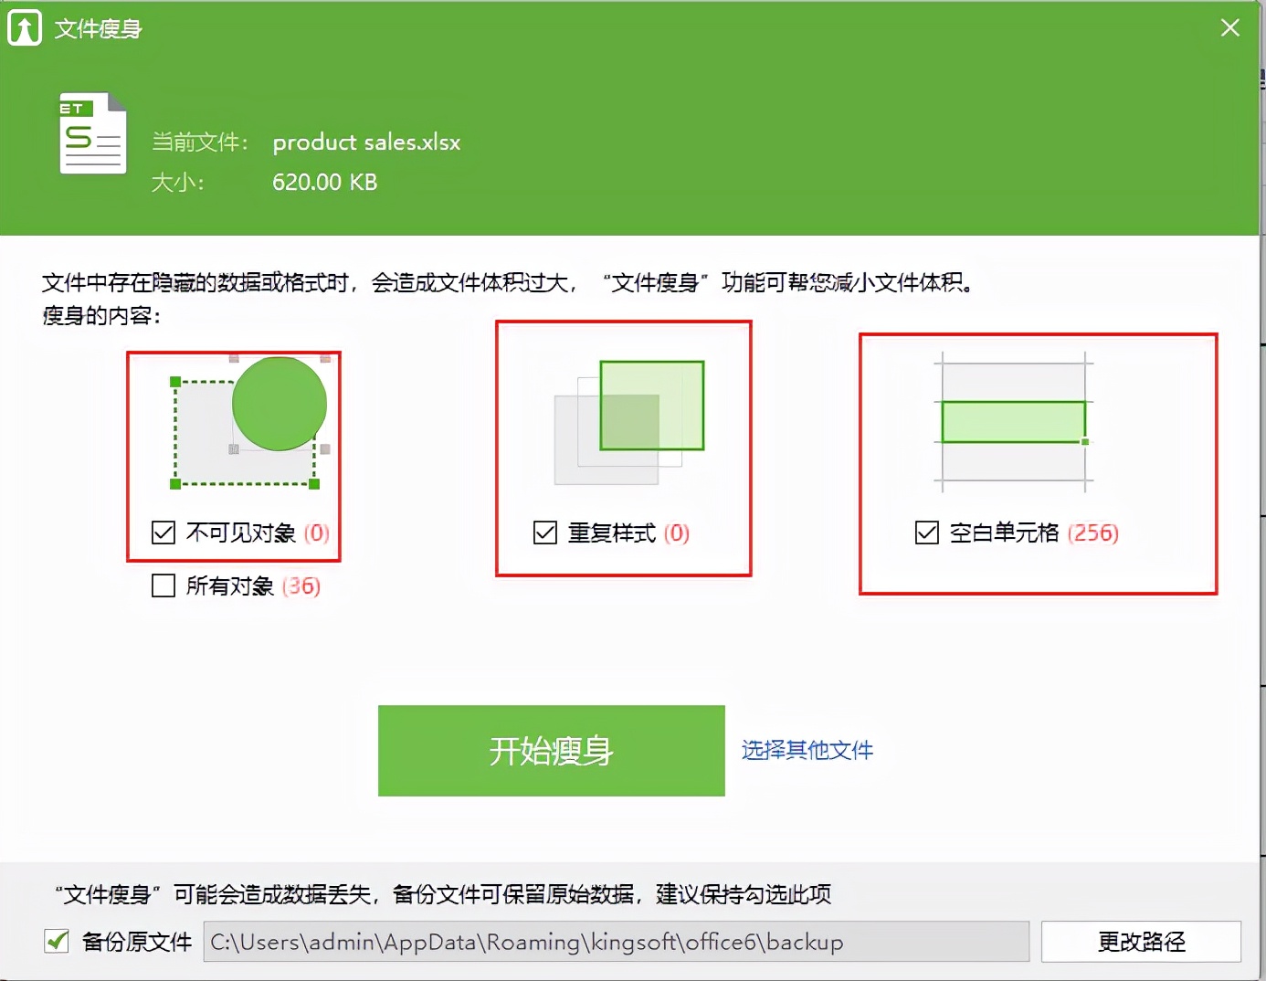Click the 更改路径 change path button

(1141, 941)
